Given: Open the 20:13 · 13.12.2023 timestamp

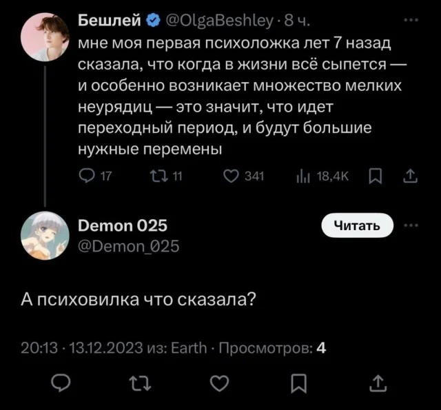Looking at the screenshot, I should (83, 347).
